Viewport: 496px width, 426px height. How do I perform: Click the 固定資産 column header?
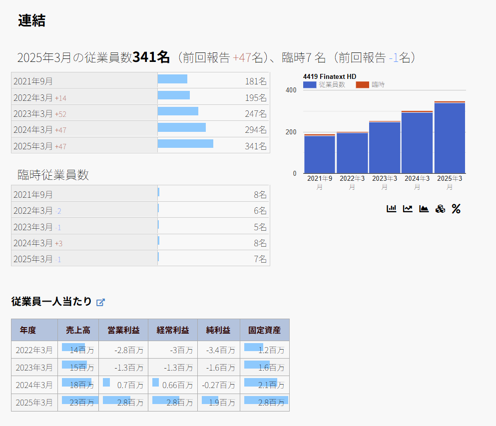(x=264, y=330)
